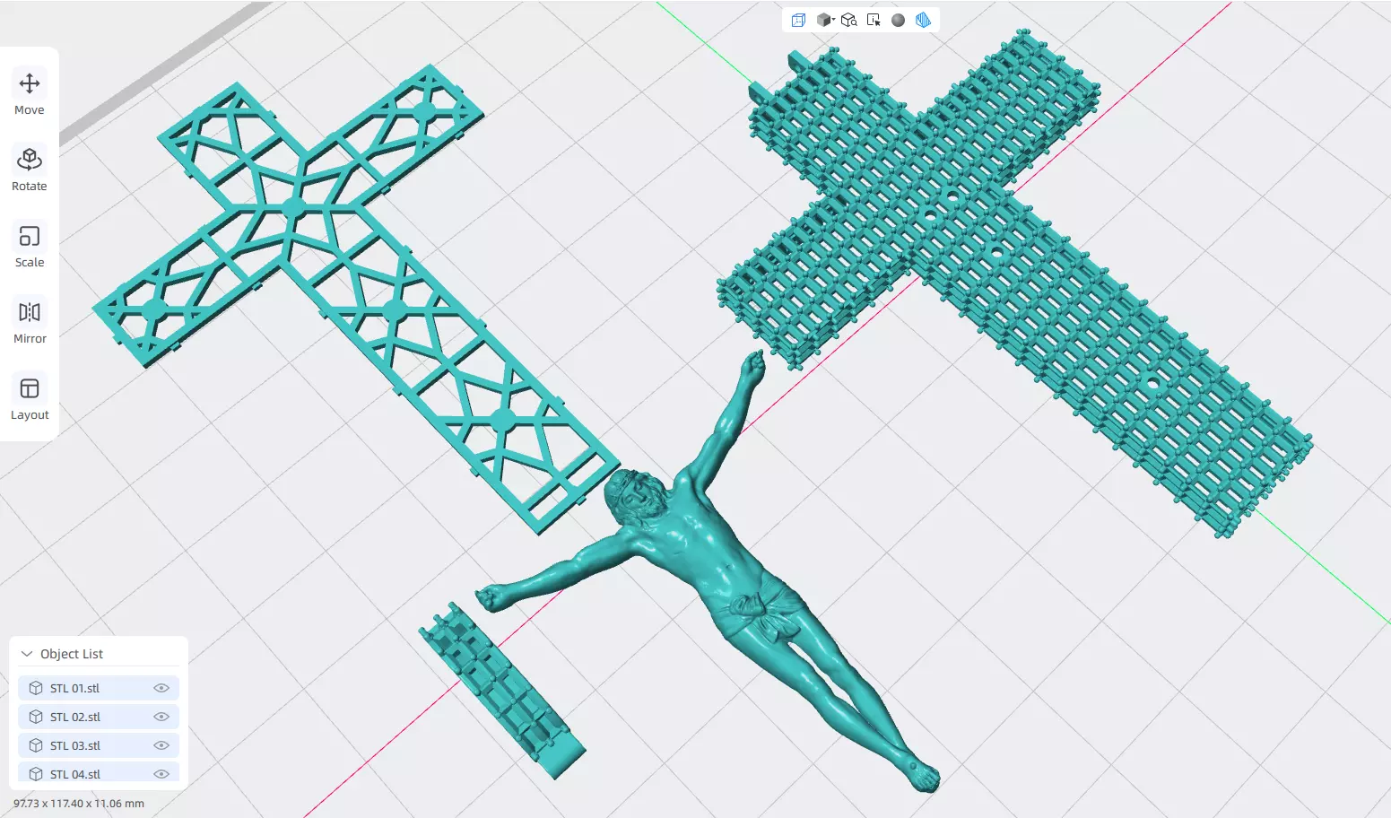Click the model dimensions text 97.73 x 117.40 x 11.06 mm
1391x818 pixels.
79,804
